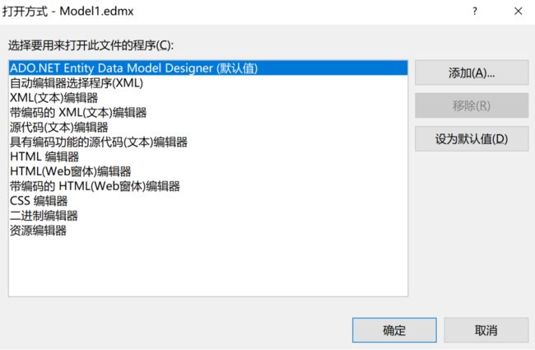Confirm with the 确定 button

coord(394,330)
